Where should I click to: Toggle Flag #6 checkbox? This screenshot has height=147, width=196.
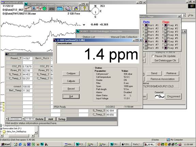(166, 41)
